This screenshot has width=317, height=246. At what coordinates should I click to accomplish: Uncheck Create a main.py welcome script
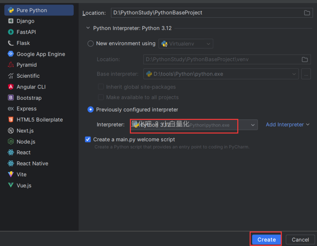coord(88,140)
